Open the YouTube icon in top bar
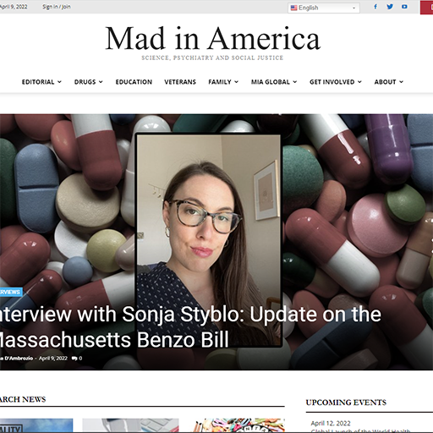 coord(404,7)
